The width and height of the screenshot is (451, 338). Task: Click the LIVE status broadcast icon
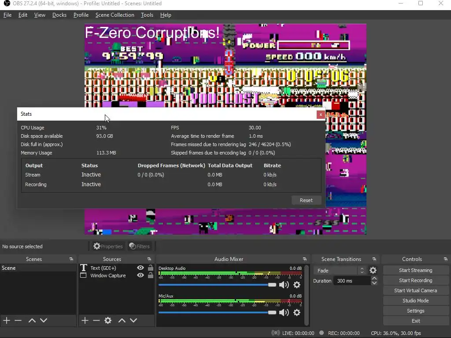pyautogui.click(x=276, y=333)
